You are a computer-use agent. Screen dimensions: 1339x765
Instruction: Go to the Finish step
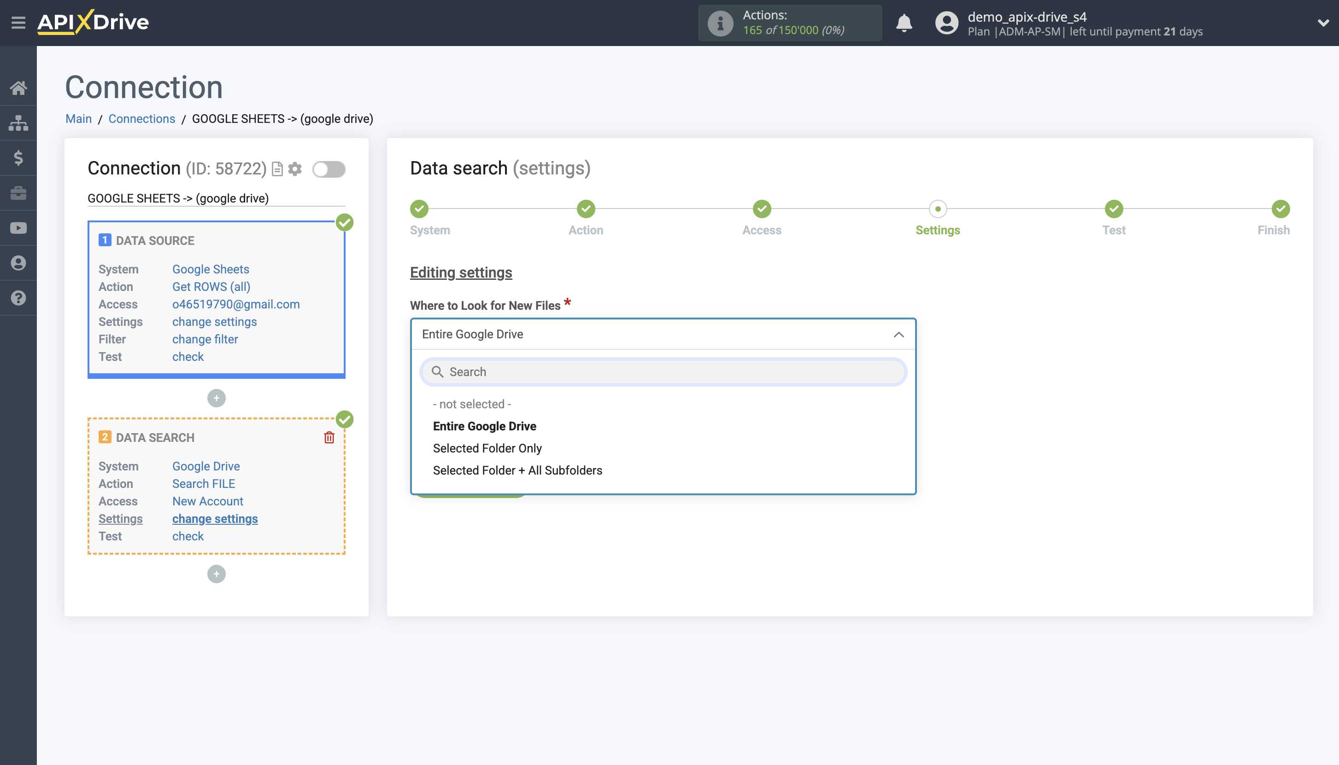click(1280, 209)
